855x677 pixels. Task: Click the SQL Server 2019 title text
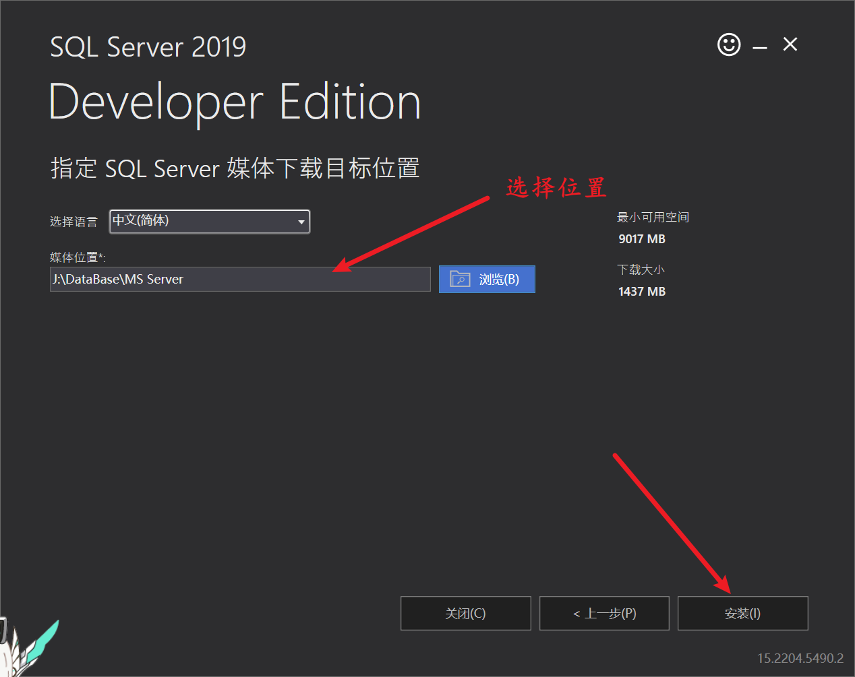click(x=148, y=47)
